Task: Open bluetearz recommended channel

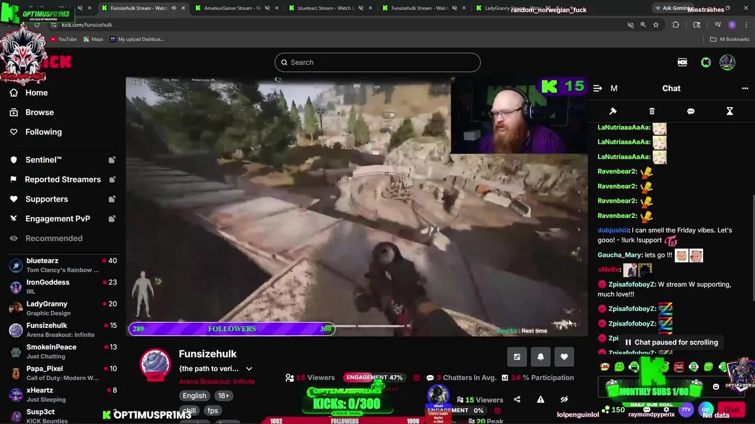Action: pyautogui.click(x=63, y=265)
